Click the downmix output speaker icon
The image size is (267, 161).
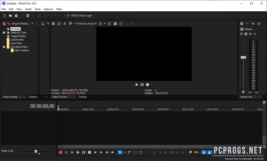coord(253,24)
